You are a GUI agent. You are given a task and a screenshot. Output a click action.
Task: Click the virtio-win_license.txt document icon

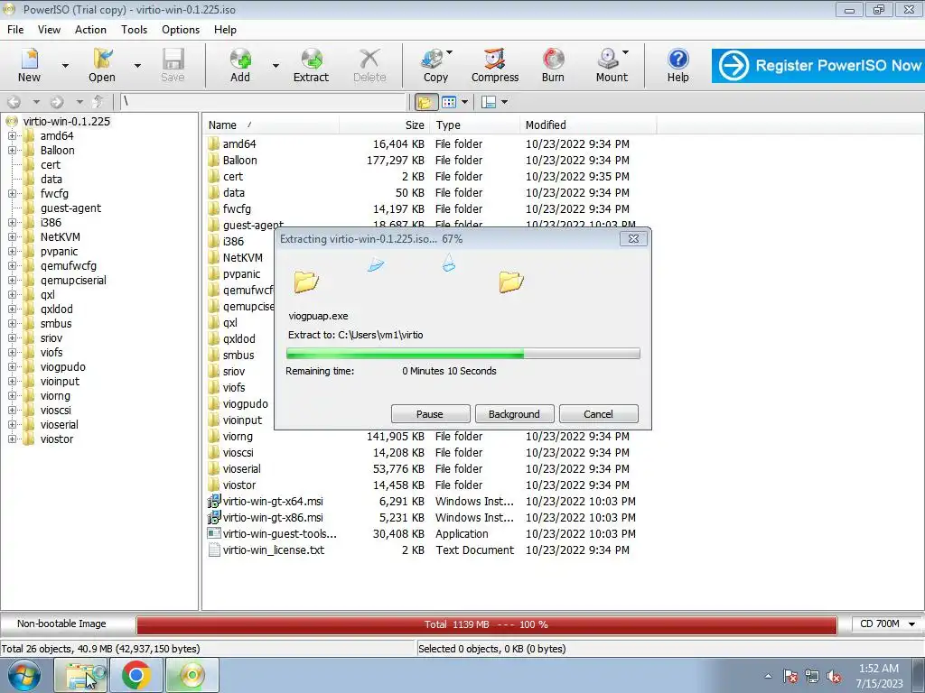coord(214,550)
